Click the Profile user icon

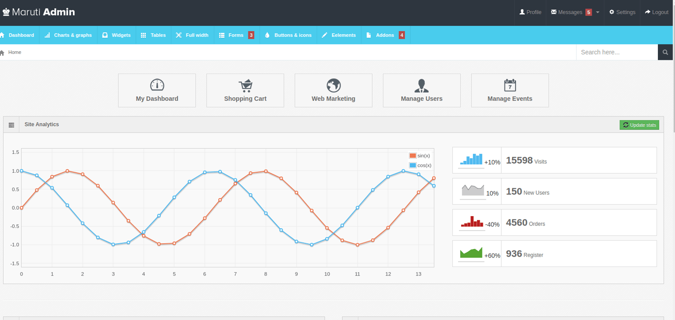pos(522,12)
